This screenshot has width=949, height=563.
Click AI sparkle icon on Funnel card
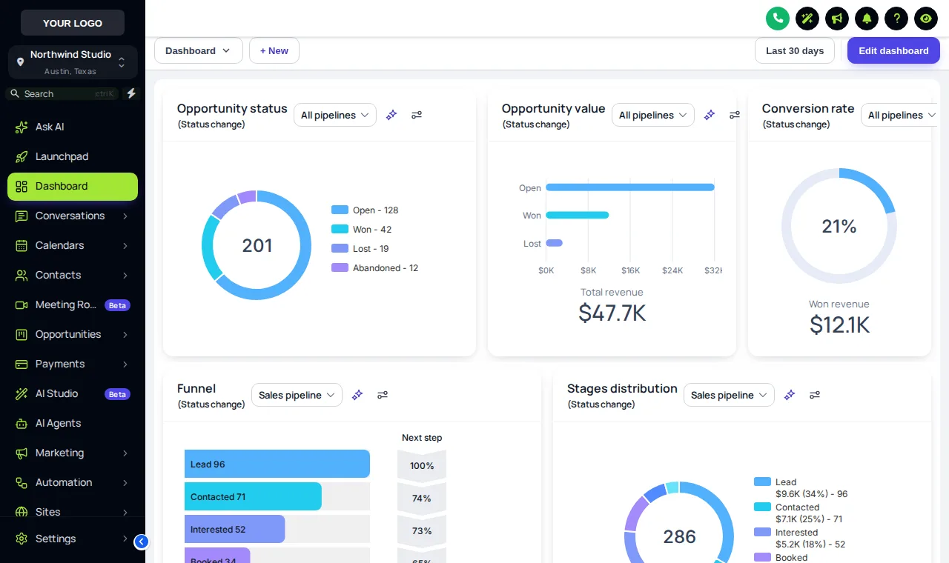click(357, 395)
